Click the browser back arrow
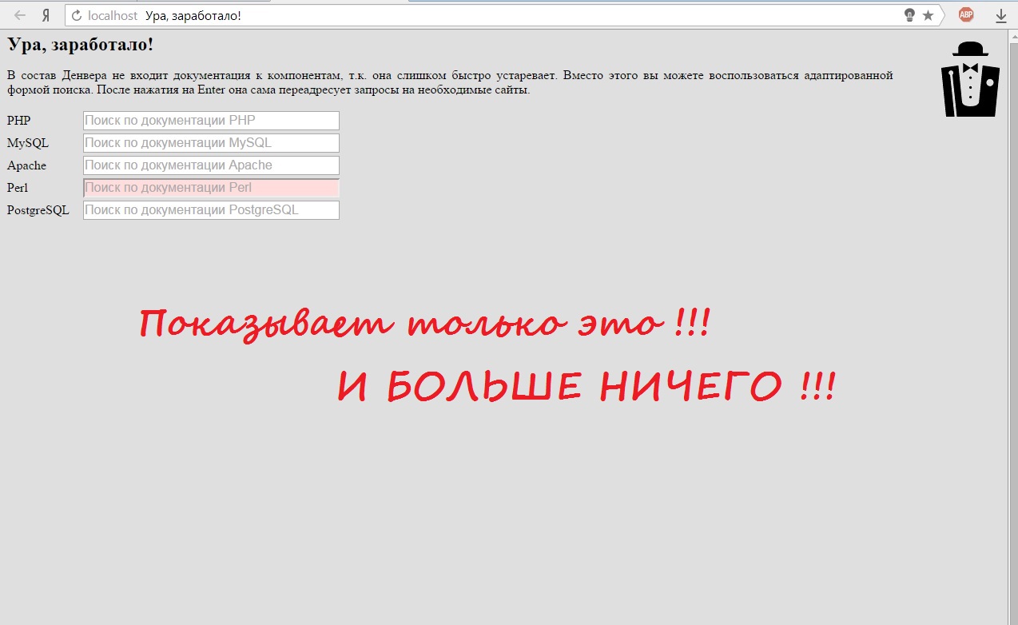 (x=21, y=15)
